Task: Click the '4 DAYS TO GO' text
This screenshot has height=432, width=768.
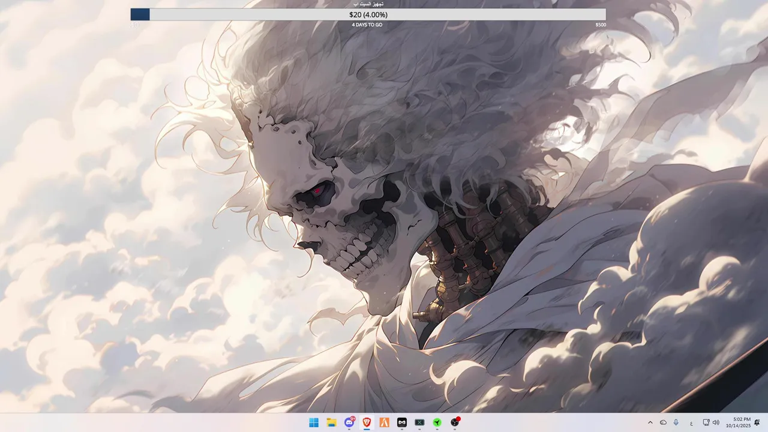Action: pos(367,25)
